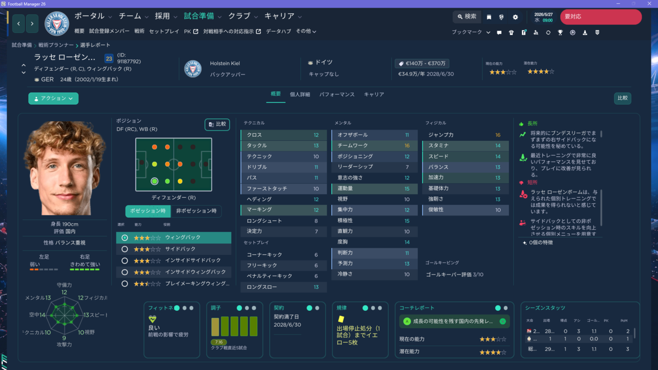Image resolution: width=658 pixels, height=370 pixels.
Task: Click the thumbs-up 長所 icon
Action: 521,123
